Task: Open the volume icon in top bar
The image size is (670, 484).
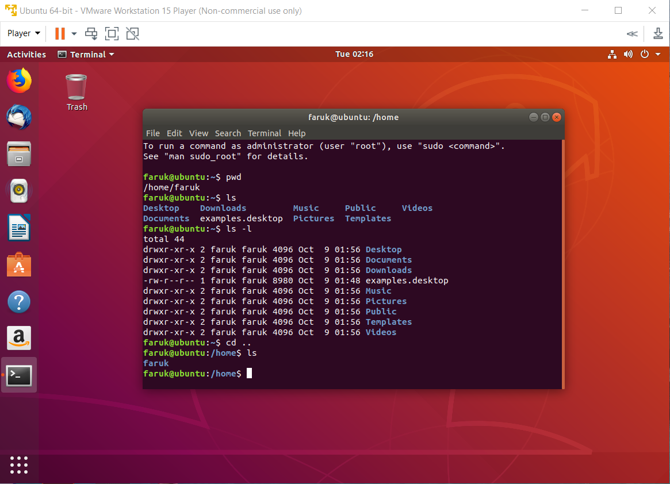Action: tap(628, 54)
